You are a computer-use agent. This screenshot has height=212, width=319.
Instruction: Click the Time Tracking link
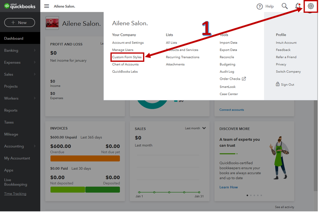click(15, 194)
